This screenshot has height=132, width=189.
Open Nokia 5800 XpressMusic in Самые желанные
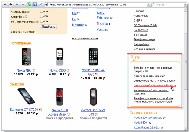pos(148,118)
